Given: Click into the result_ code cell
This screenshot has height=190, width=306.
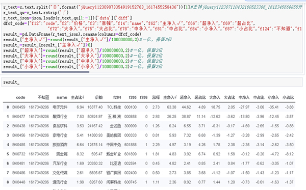Looking at the screenshot, I should coord(152,82).
